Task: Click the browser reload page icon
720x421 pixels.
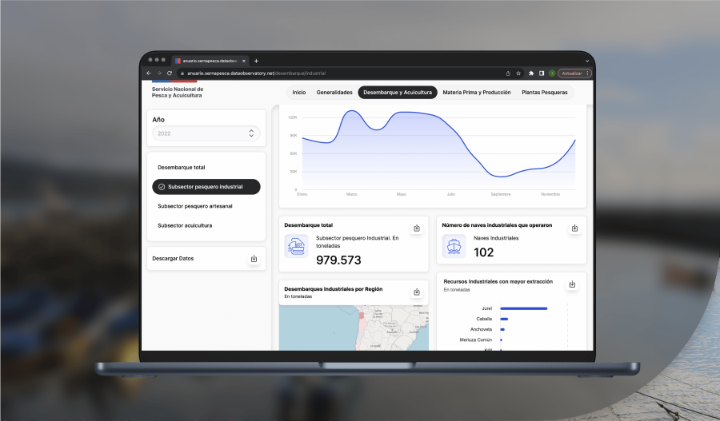Action: click(x=170, y=73)
